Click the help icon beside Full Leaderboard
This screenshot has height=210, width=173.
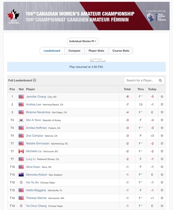pyautogui.click(x=35, y=80)
